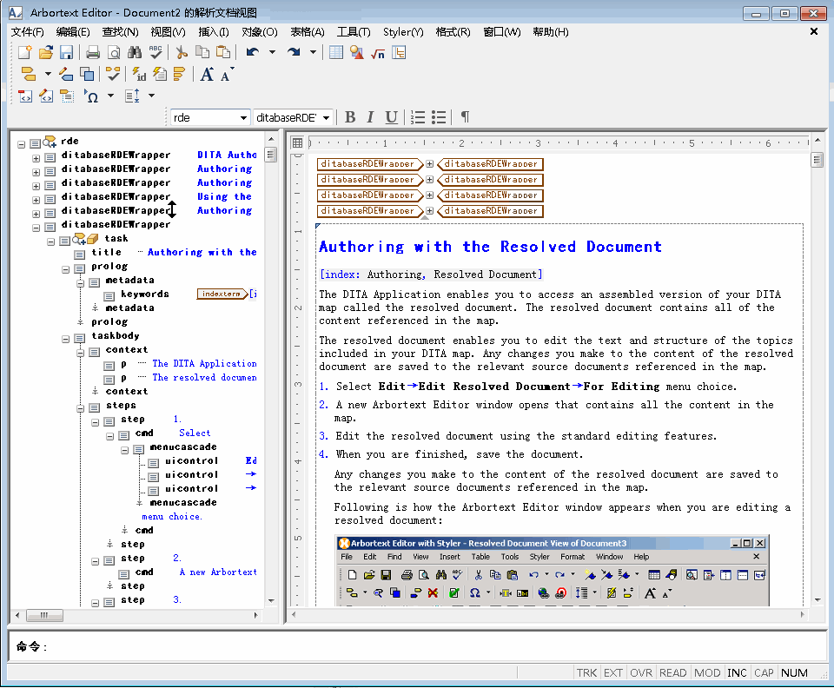Click the 'Authoring with the Resolved Document' heading
This screenshot has width=834, height=688.
(490, 247)
